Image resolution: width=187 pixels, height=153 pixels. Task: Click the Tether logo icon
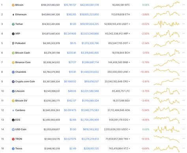coord(13,24)
